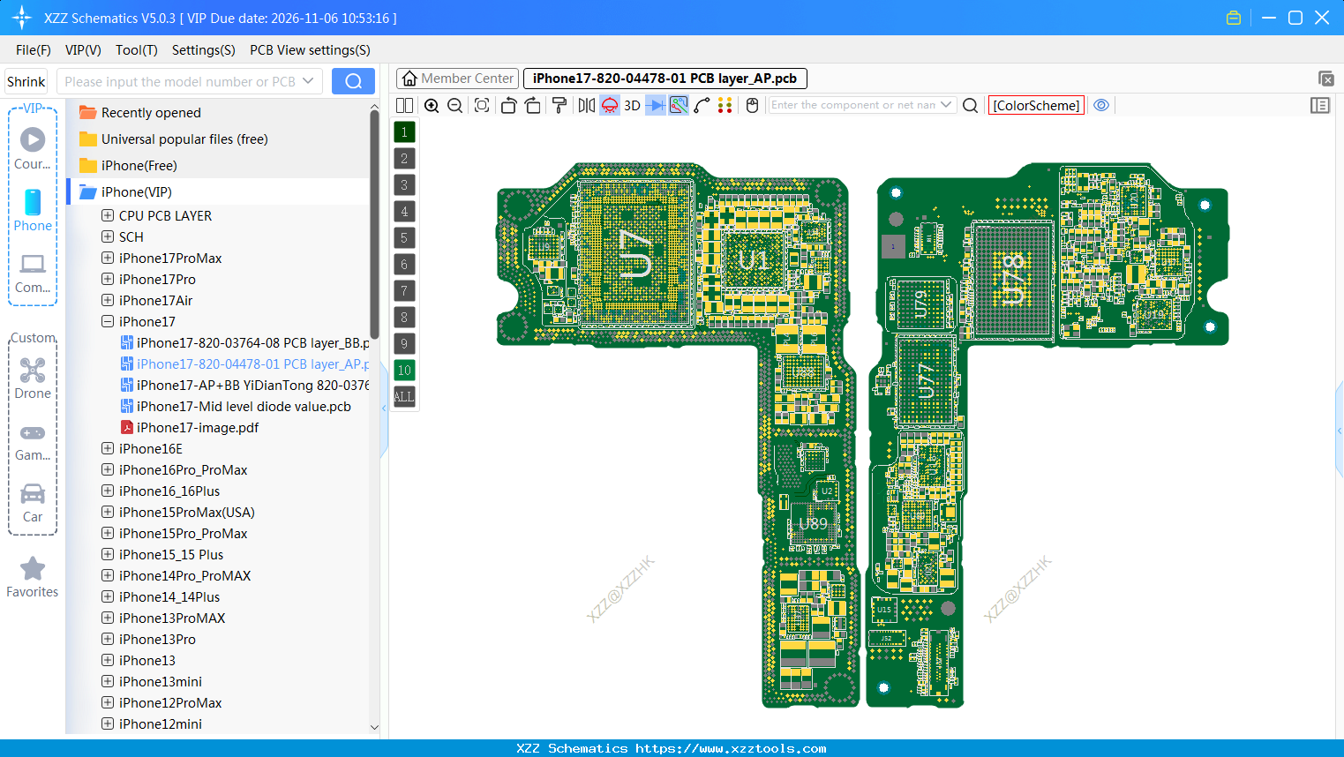This screenshot has width=1344, height=757.
Task: Switch active layer to layer 5
Action: tap(404, 237)
